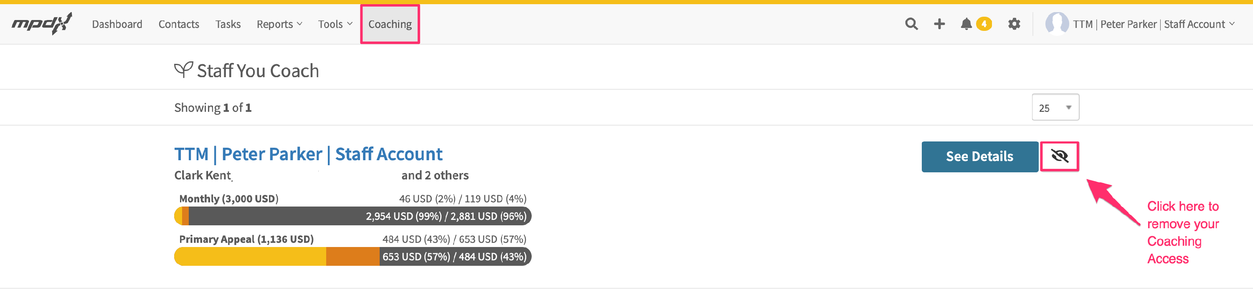This screenshot has height=300, width=1253.
Task: Click the See Details button
Action: [979, 156]
